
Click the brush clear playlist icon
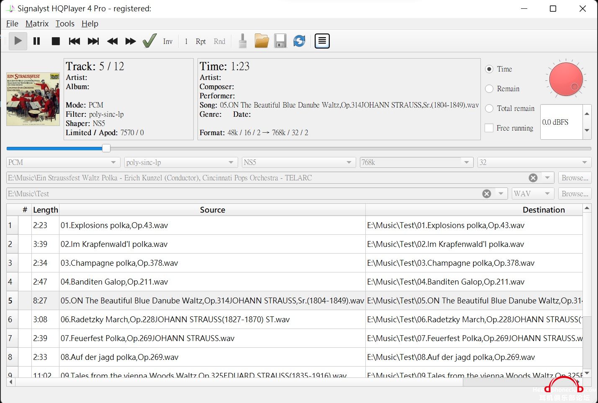pos(243,41)
